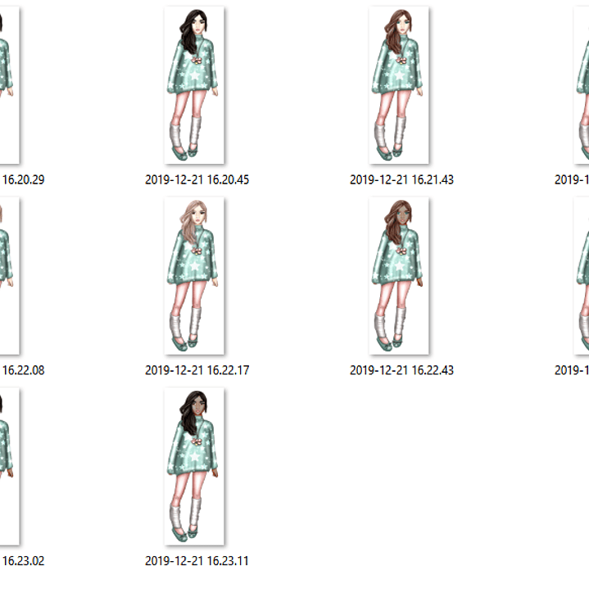Click the filename ending in 16.22.08

tap(22, 370)
